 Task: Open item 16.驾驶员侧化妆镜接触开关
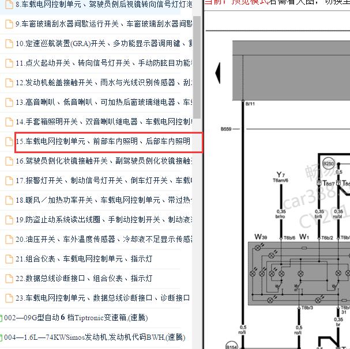coord(104,161)
